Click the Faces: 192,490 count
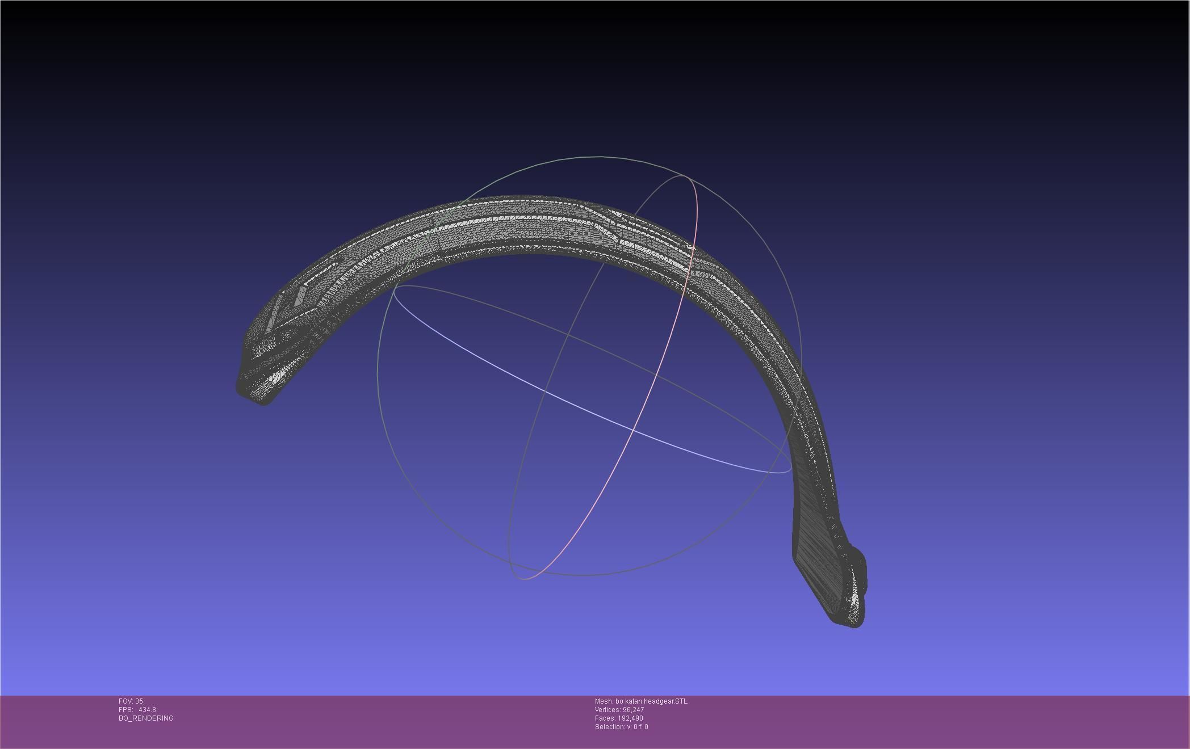Image resolution: width=1190 pixels, height=749 pixels. [619, 718]
